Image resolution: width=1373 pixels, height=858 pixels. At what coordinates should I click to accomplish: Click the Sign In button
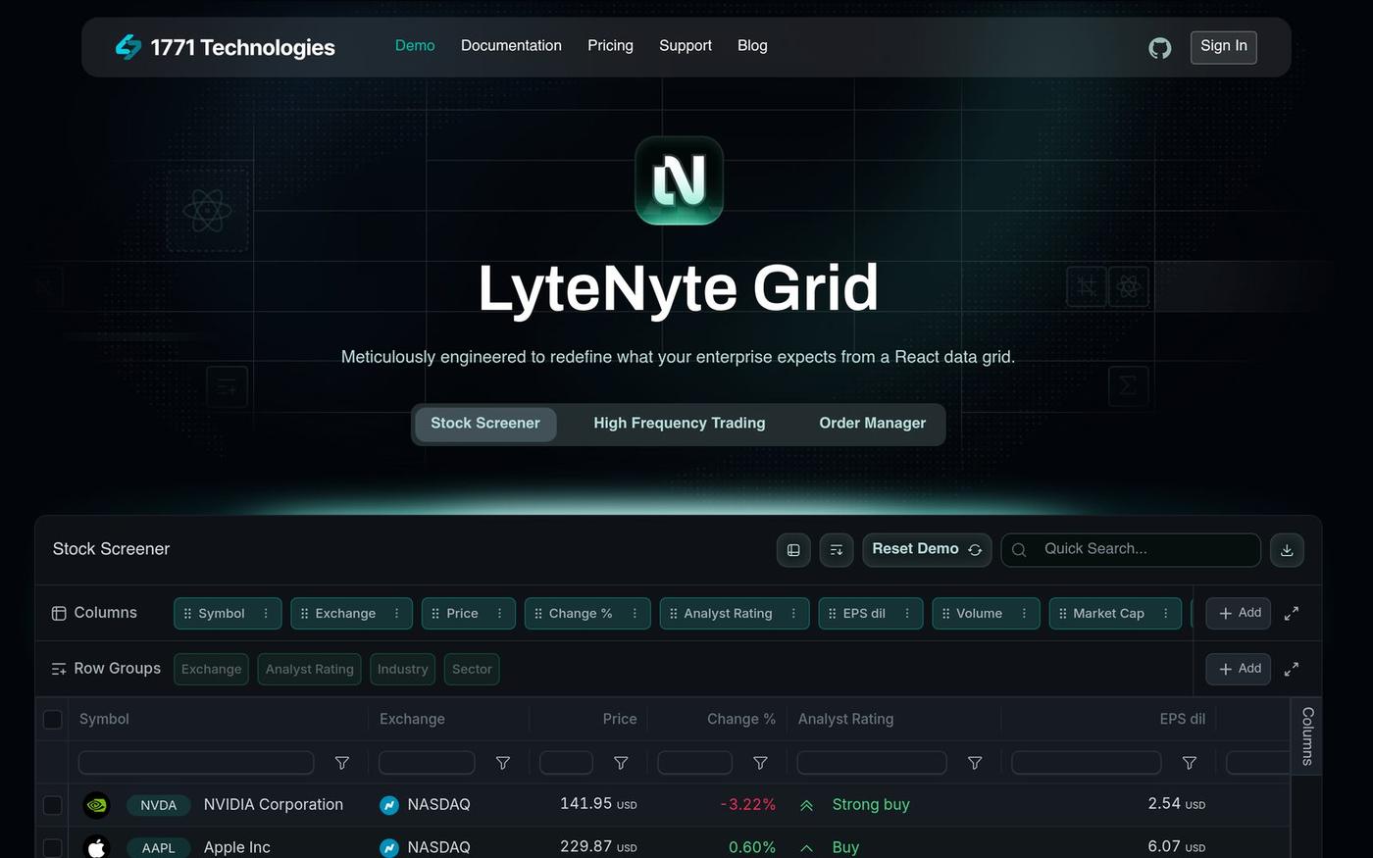[1224, 47]
